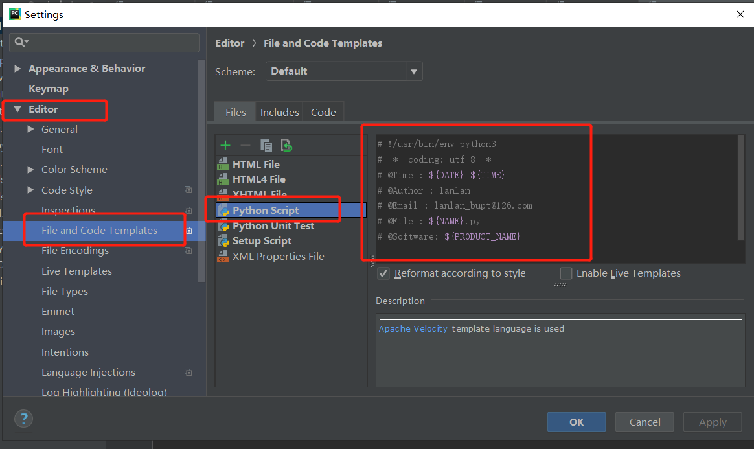This screenshot has width=754, height=449.
Task: Create a new file template
Action: [x=225, y=145]
